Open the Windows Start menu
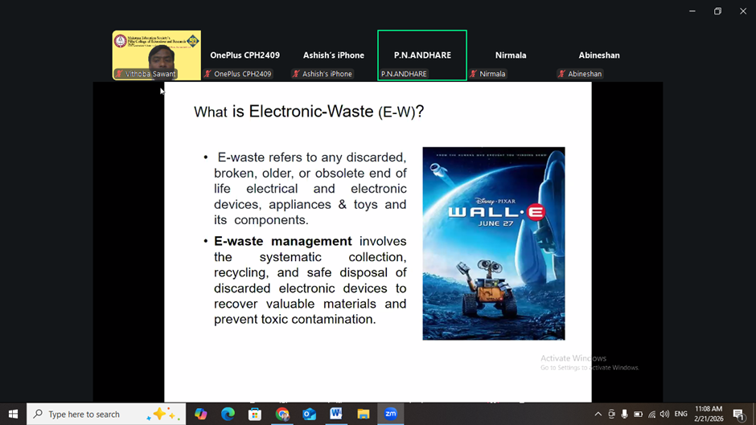Image resolution: width=756 pixels, height=425 pixels. (x=13, y=414)
